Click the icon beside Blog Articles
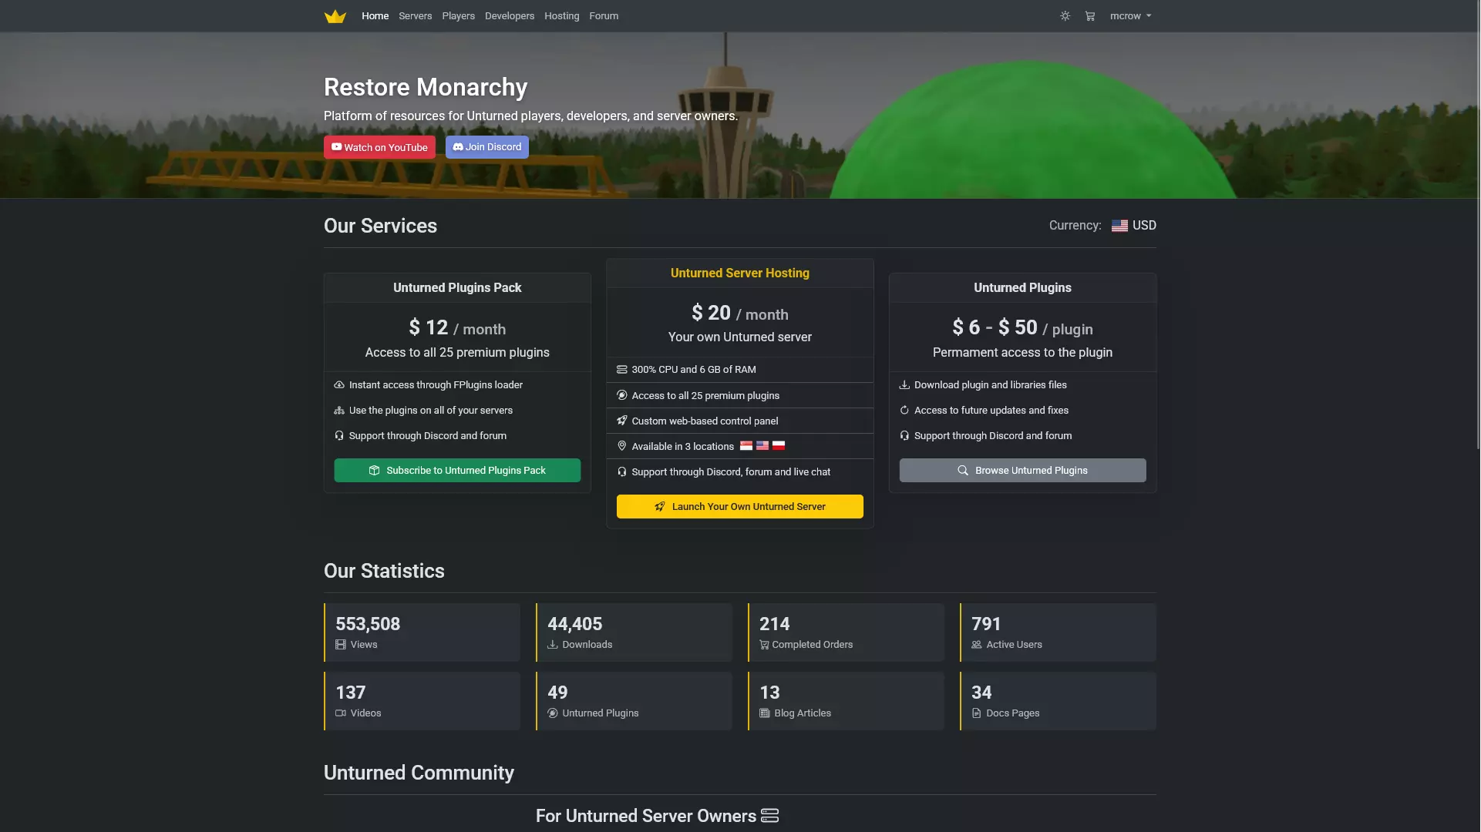1481x832 pixels. (764, 713)
